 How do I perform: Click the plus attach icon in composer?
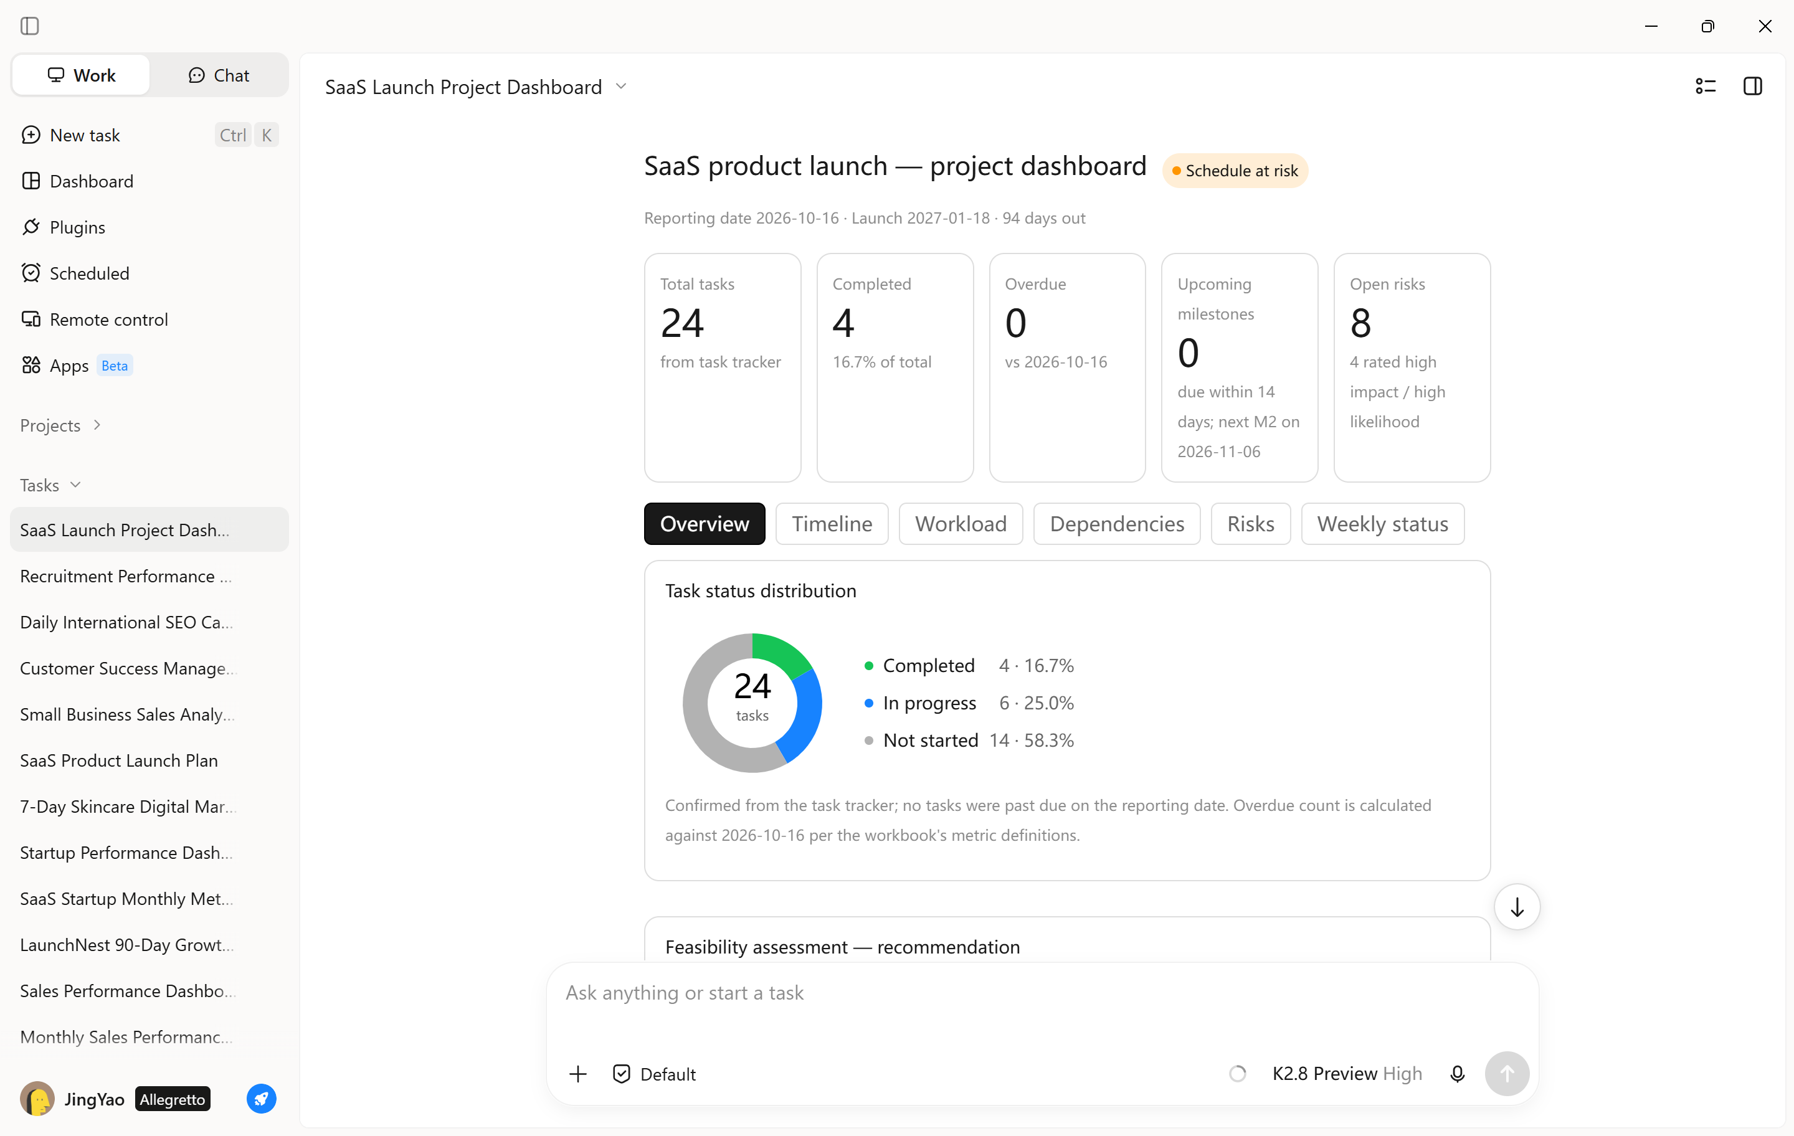pos(578,1074)
